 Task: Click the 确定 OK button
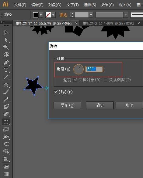[100, 105]
